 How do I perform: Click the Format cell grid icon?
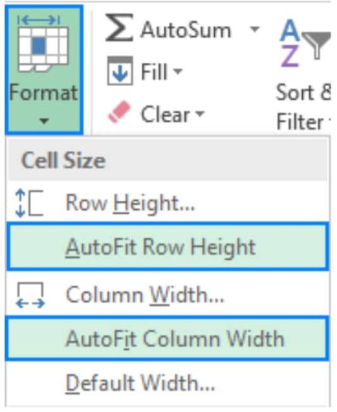pos(43,43)
